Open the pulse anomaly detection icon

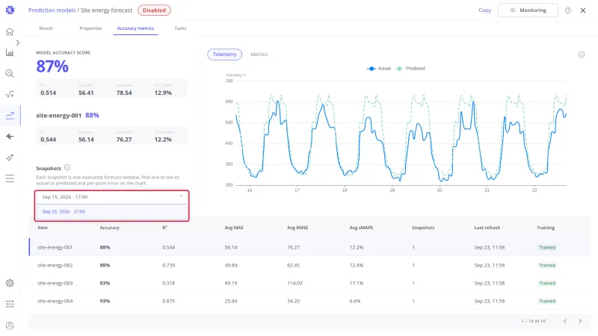coord(10,137)
